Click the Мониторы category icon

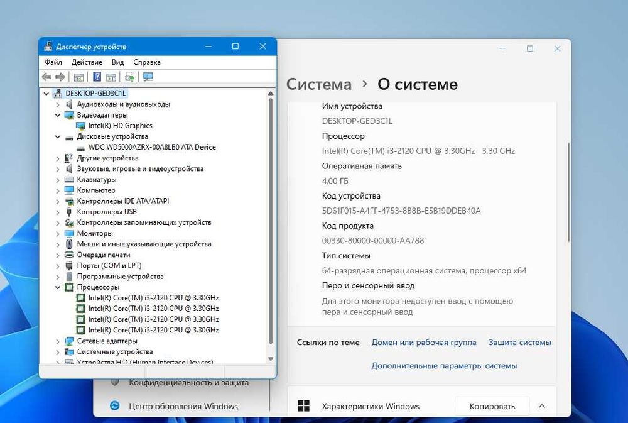69,233
